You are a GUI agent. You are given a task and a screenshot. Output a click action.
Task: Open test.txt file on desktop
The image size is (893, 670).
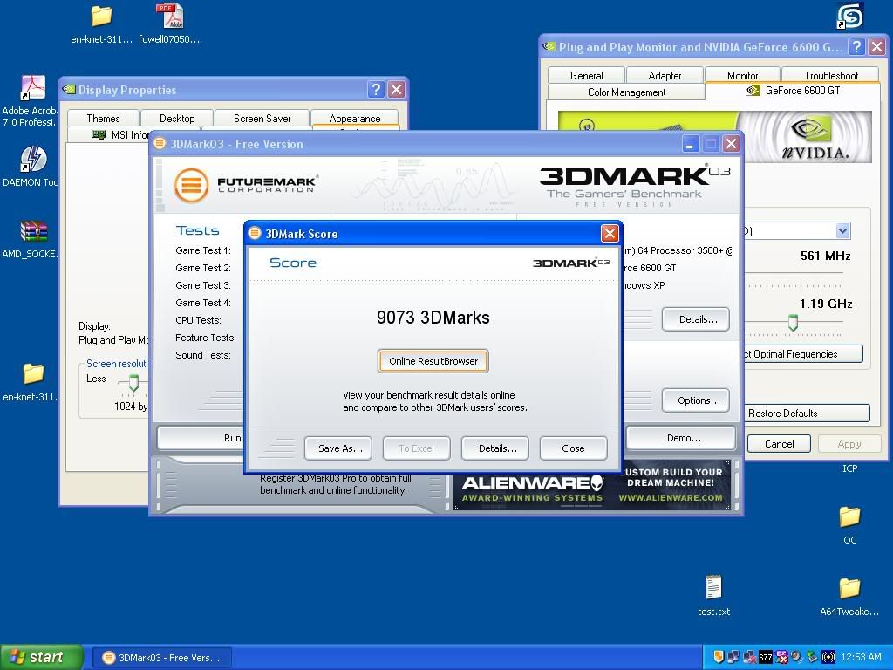[x=713, y=596]
